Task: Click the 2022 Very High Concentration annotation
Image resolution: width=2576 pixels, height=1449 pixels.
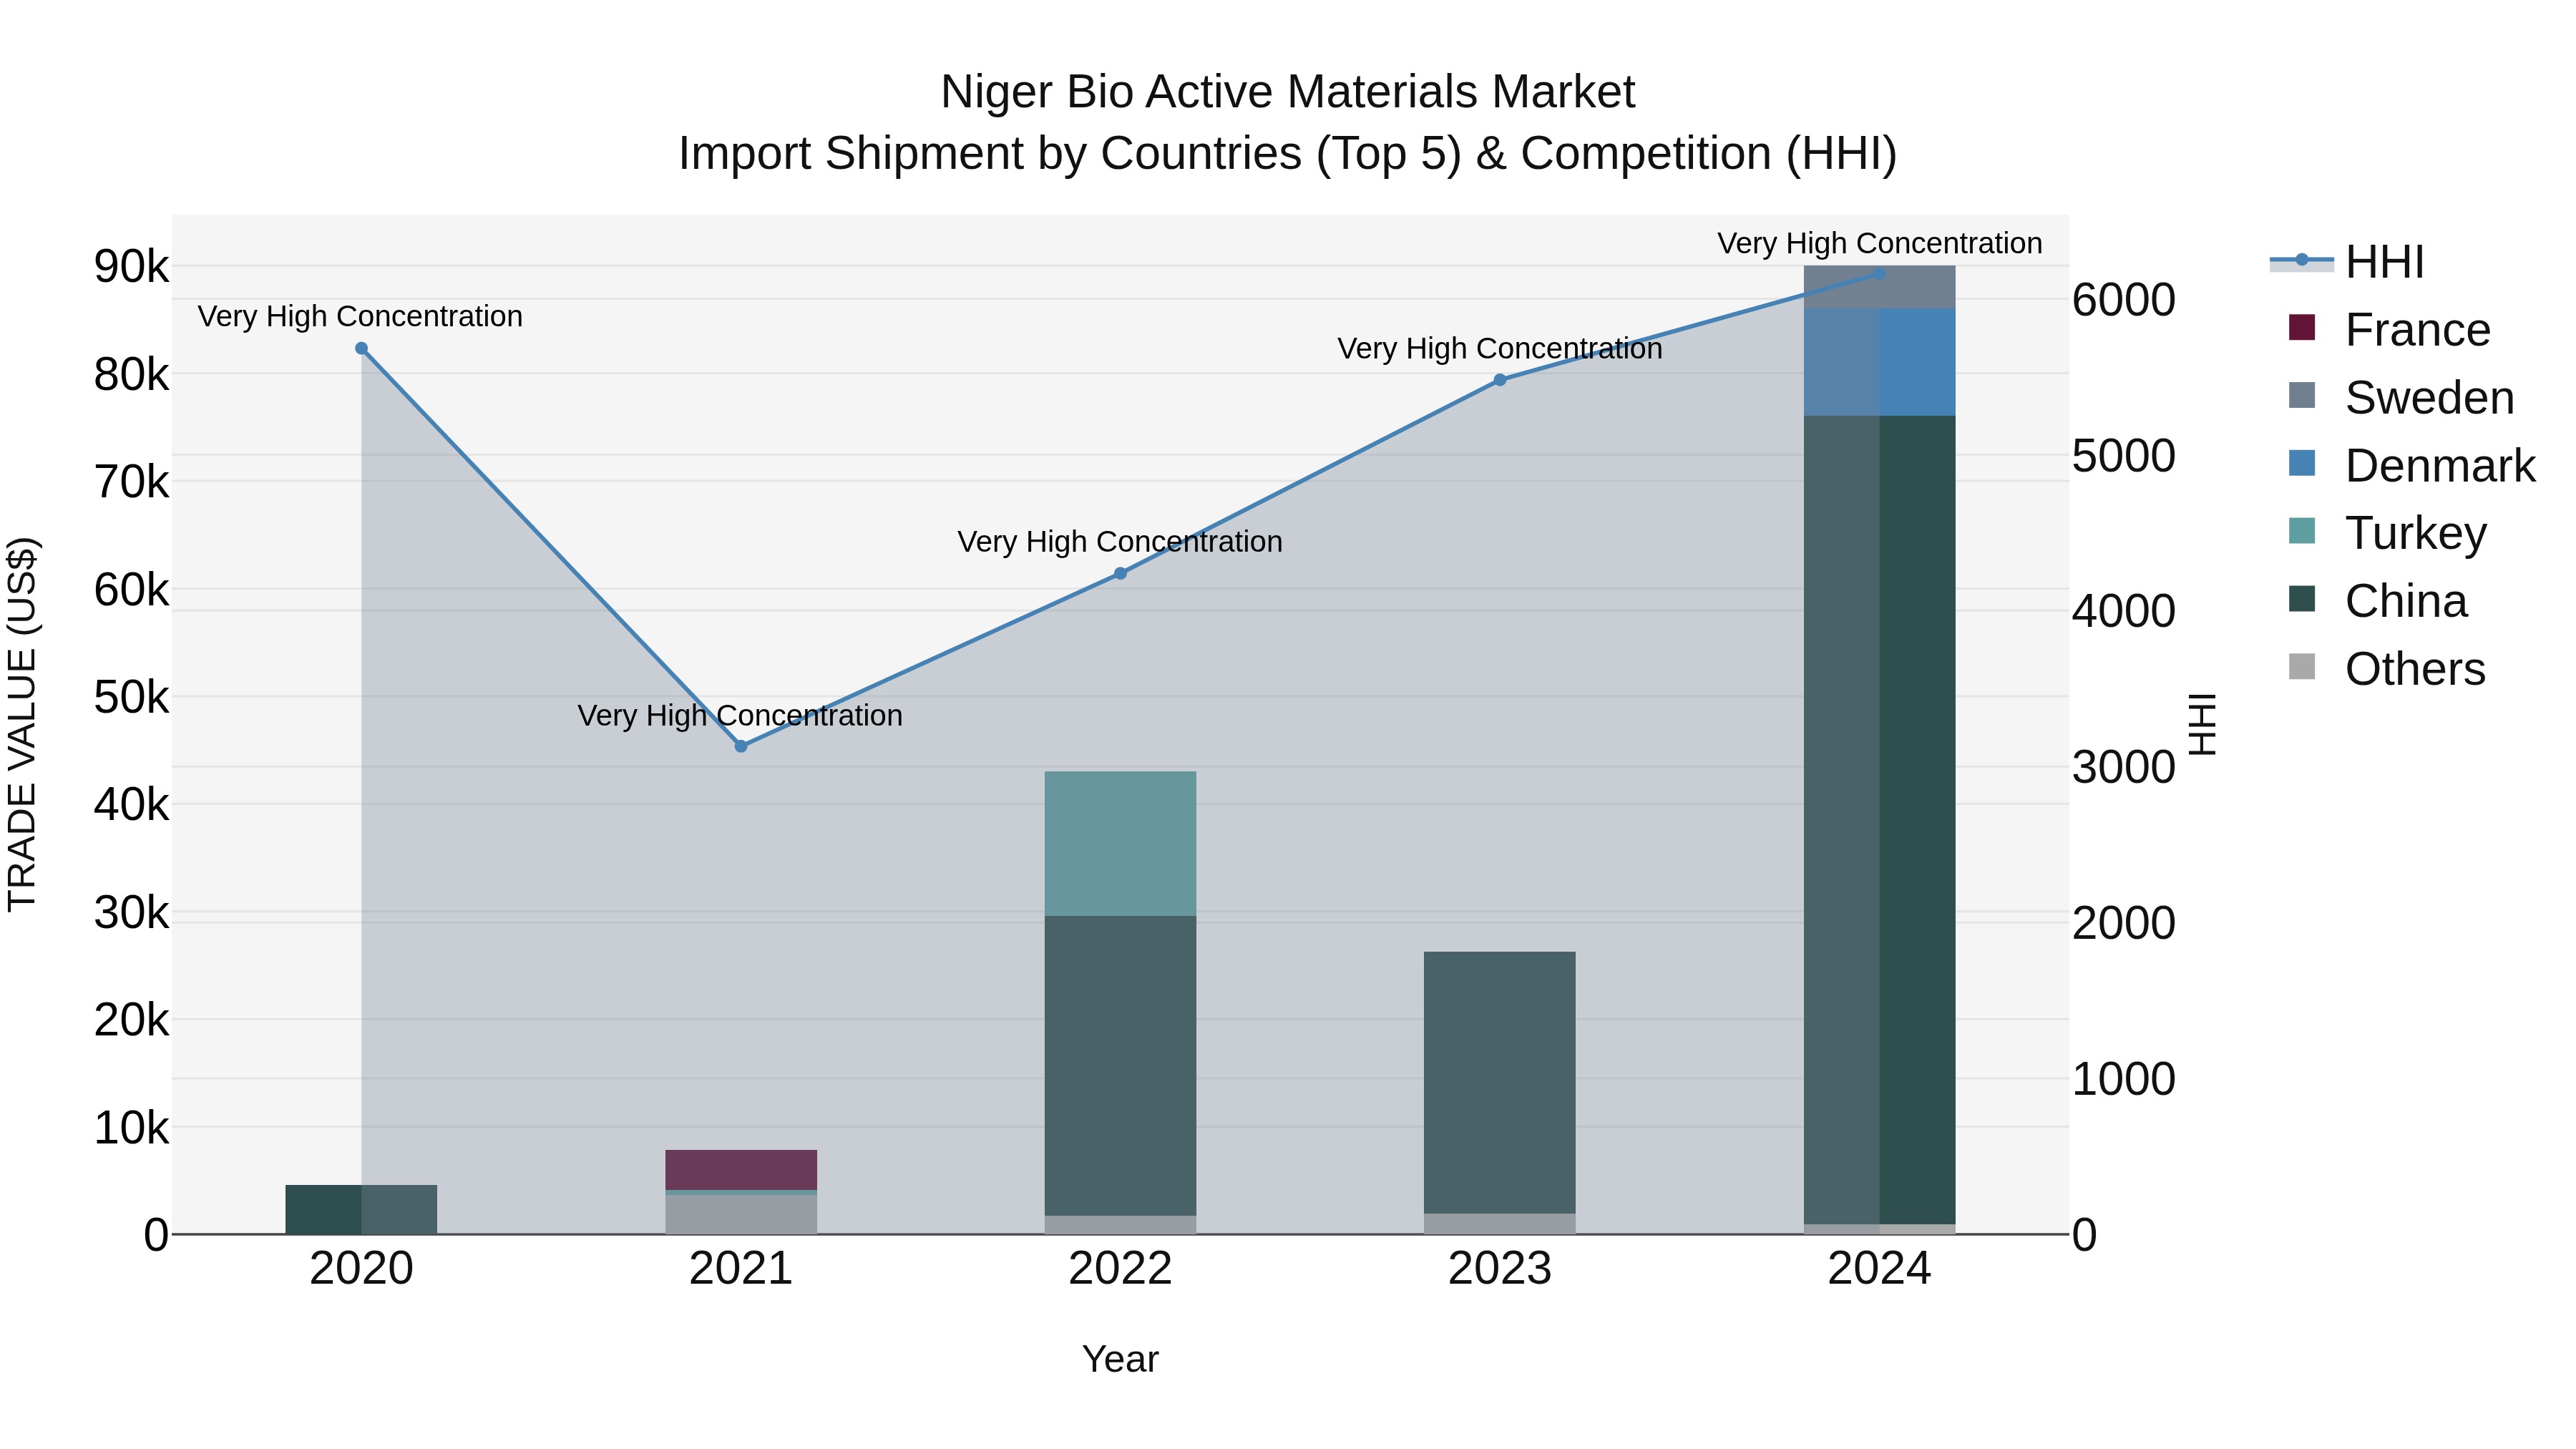Action: 1120,541
